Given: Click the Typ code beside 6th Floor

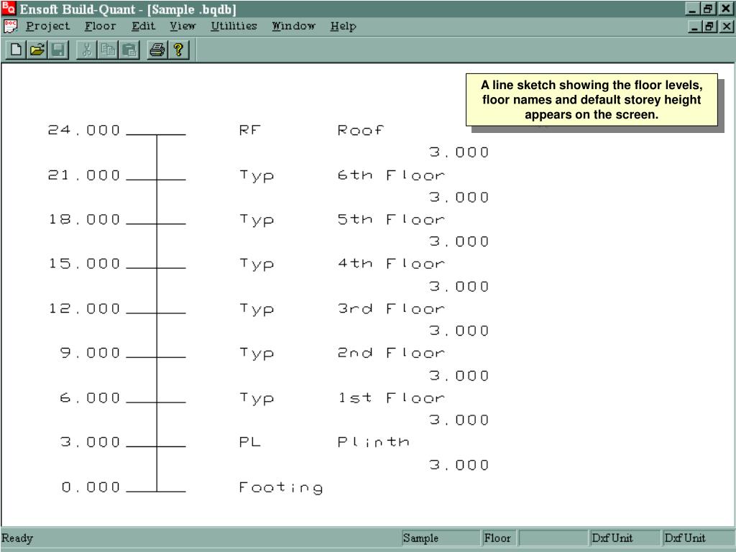Looking at the screenshot, I should [257, 176].
